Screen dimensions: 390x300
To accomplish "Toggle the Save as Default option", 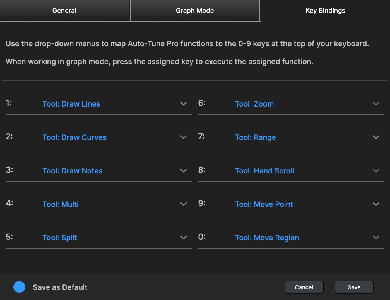I will [19, 287].
